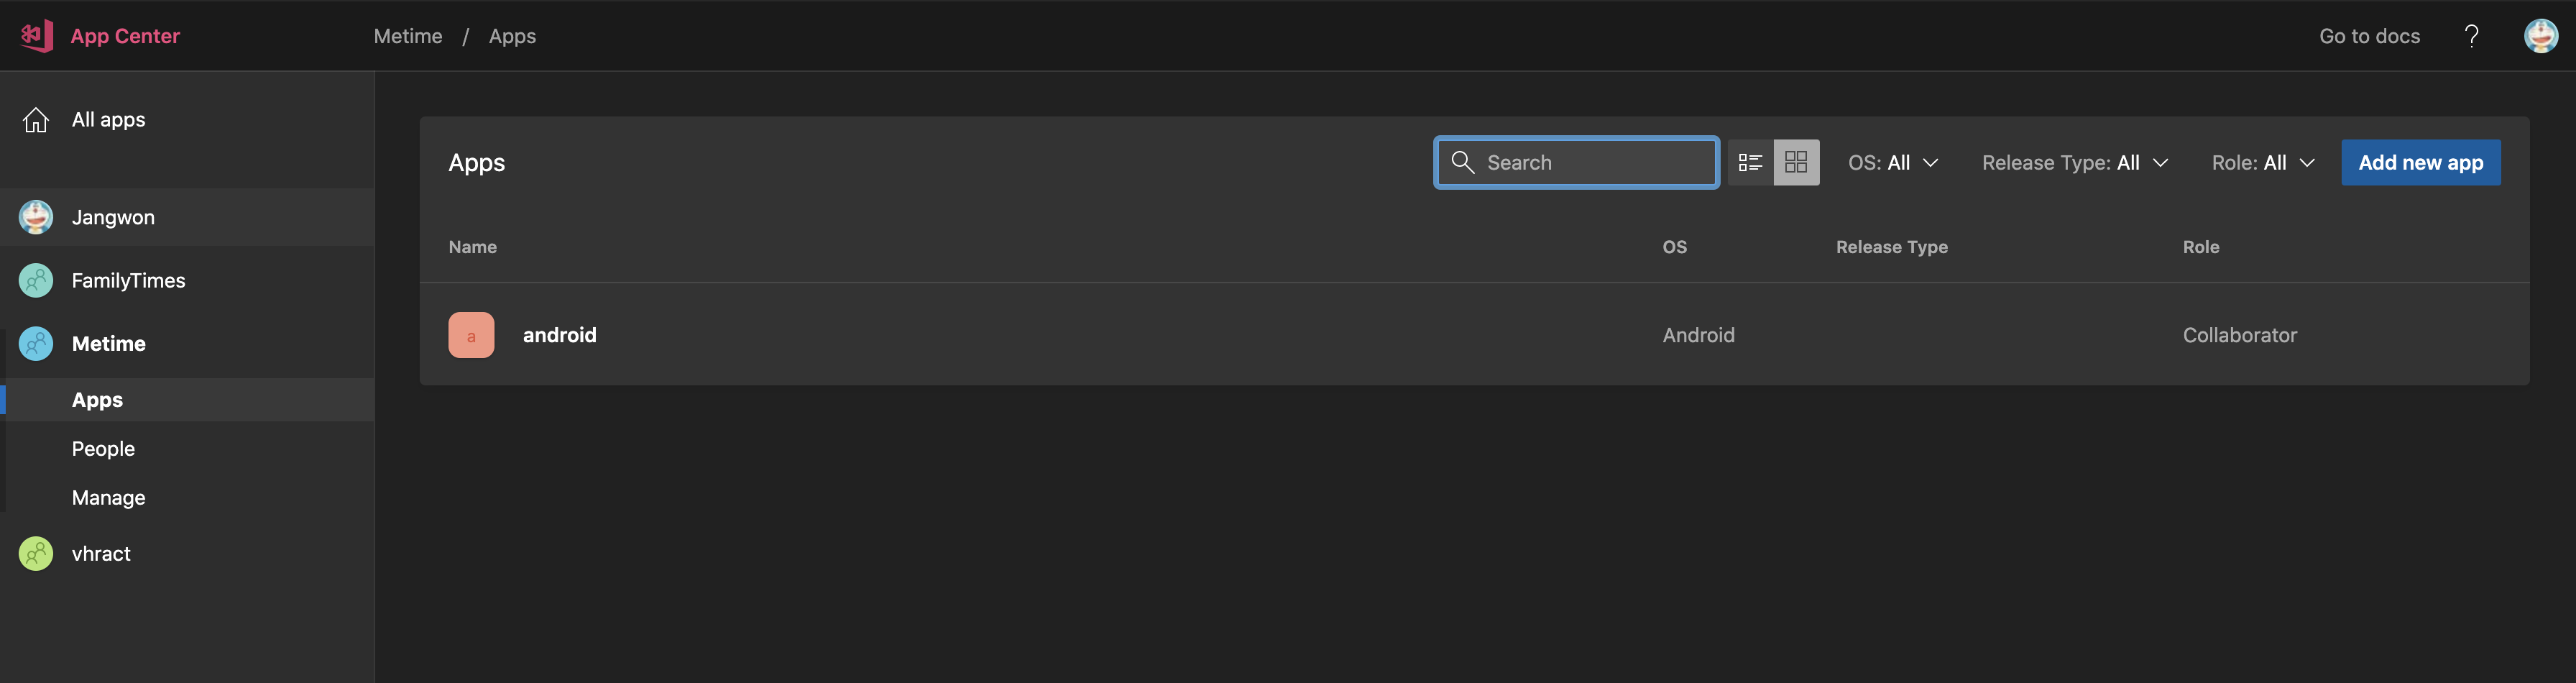Open Go to docs link
This screenshot has height=683, width=2576.
click(x=2369, y=36)
